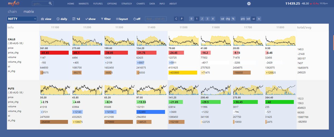Click the 11800 strike column header

[281, 27]
